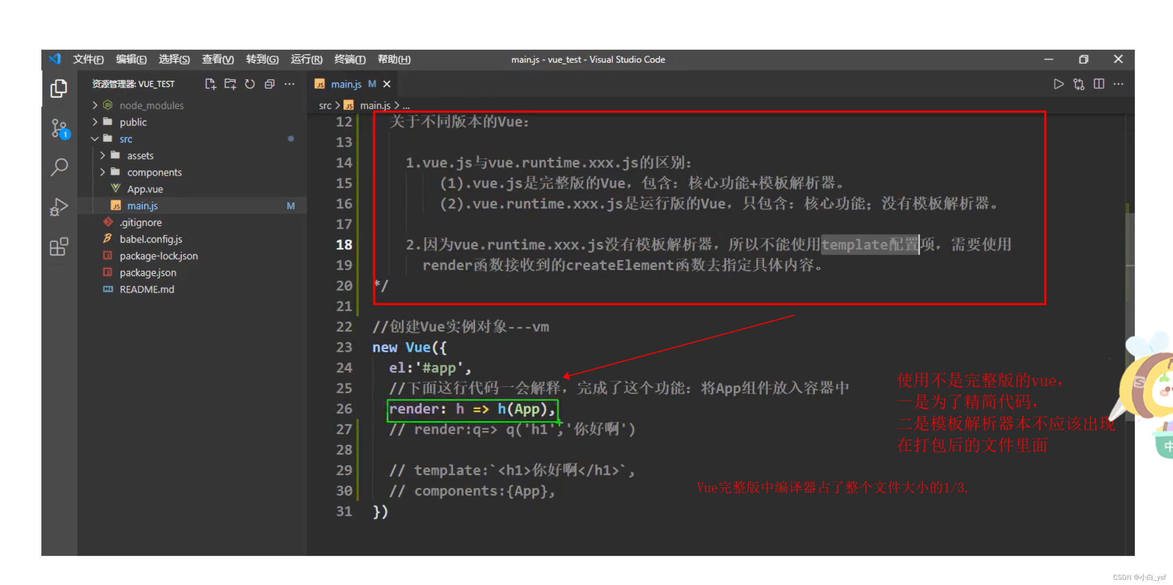Open the Source Control view
Viewport: 1173px width, 585px height.
(x=60, y=129)
